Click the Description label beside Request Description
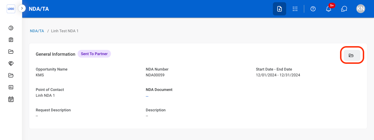This screenshot has height=140, width=374. [156, 110]
